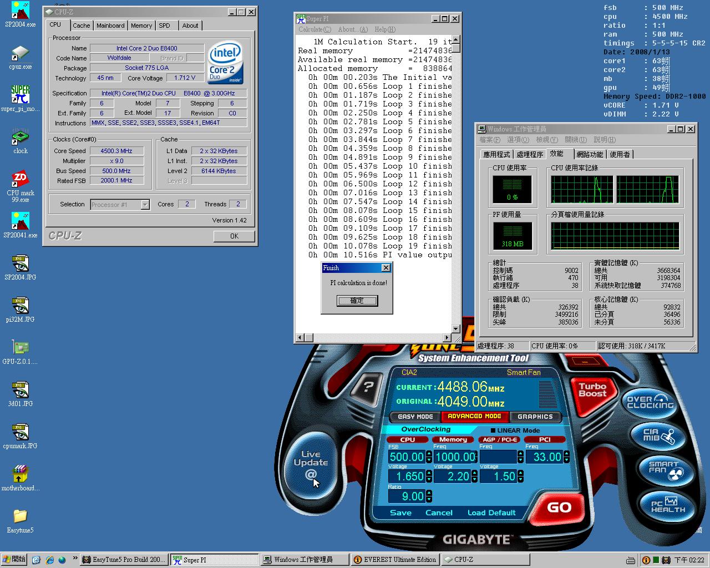710x568 pixels.
Task: Click the Super PI horizontal scrollbar
Action: tap(374, 337)
